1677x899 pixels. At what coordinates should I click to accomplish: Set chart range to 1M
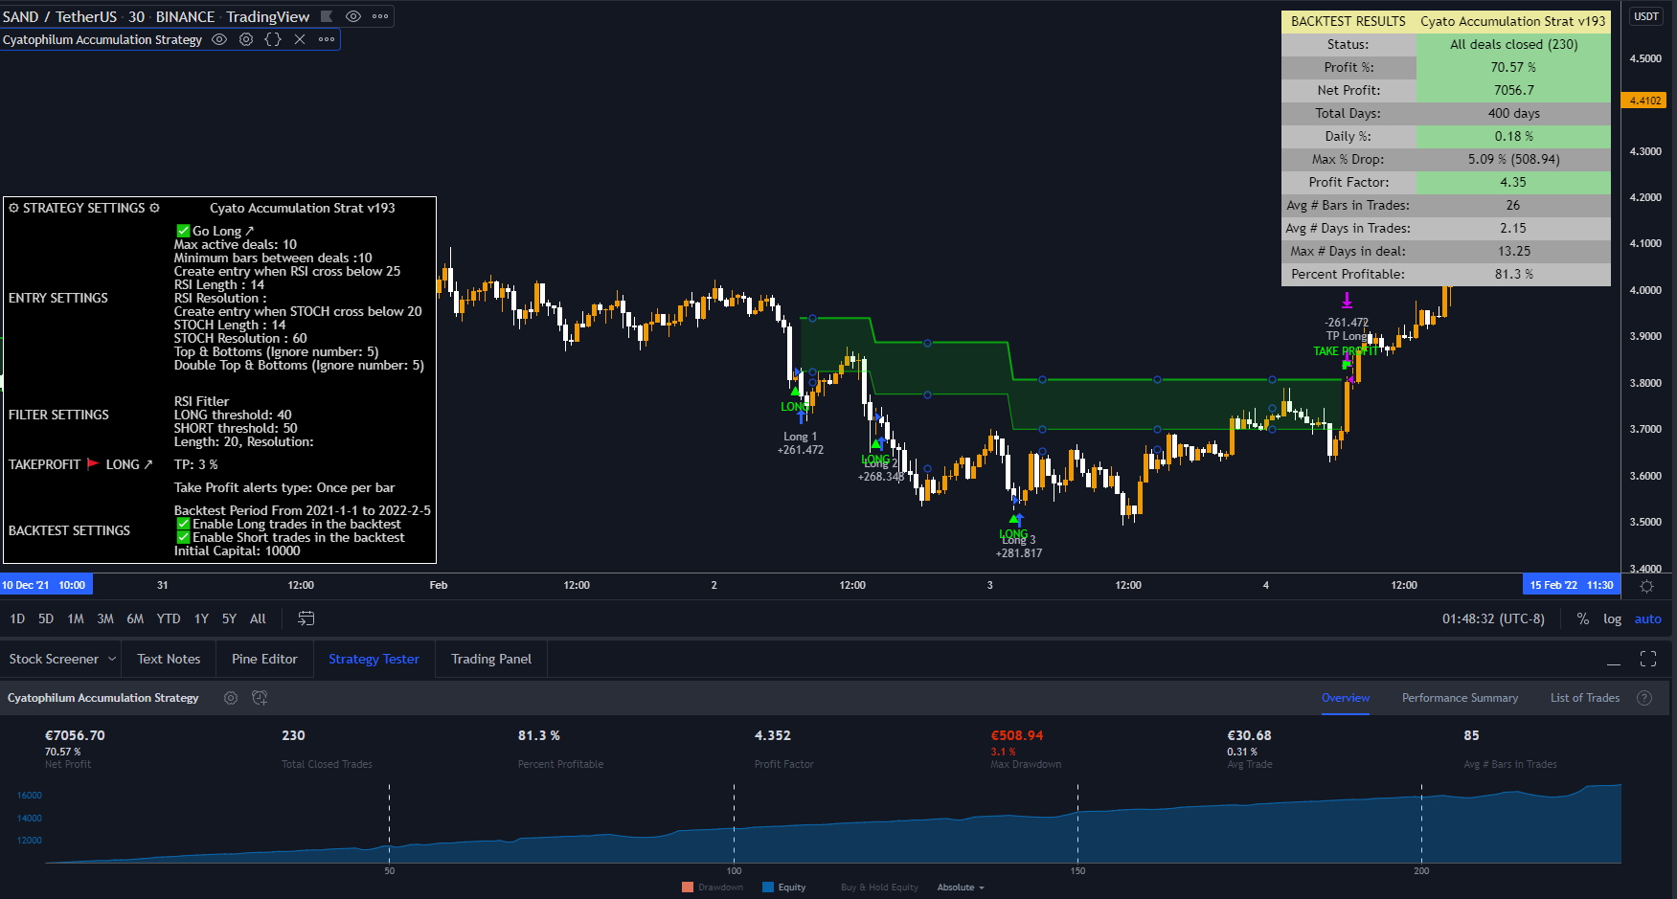click(76, 618)
